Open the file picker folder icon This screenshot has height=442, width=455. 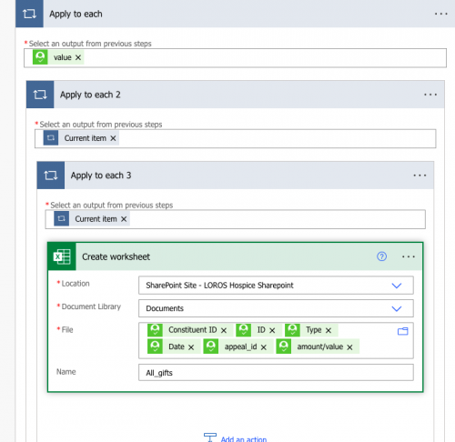[x=403, y=331]
